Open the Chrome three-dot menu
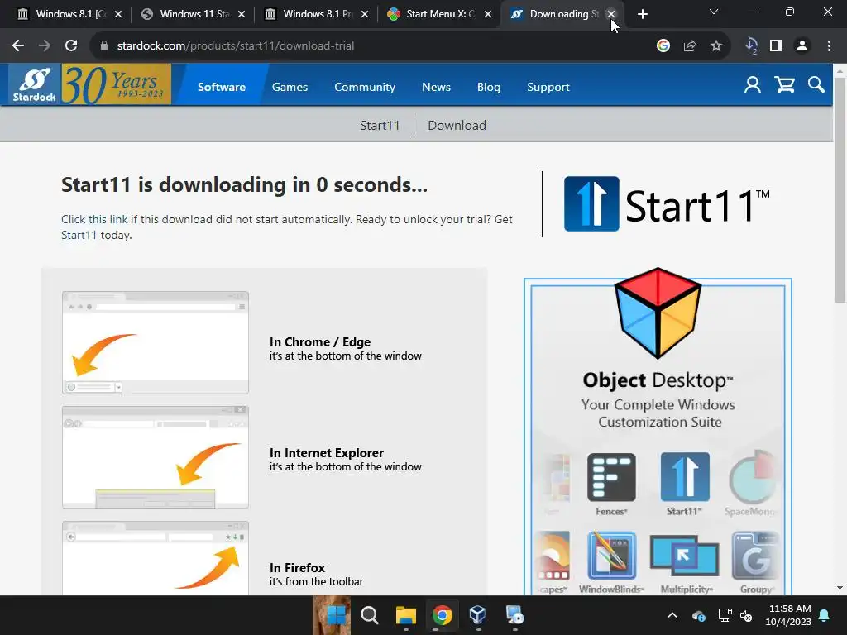 [x=829, y=46]
